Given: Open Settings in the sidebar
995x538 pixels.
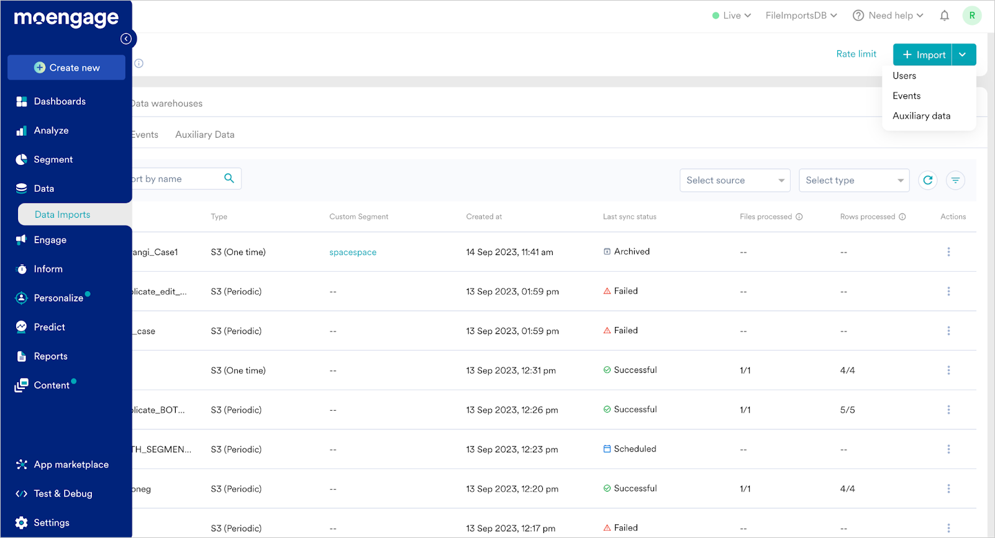Looking at the screenshot, I should coord(52,523).
